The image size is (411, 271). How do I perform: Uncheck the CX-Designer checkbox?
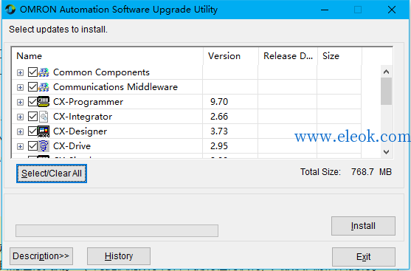point(32,131)
